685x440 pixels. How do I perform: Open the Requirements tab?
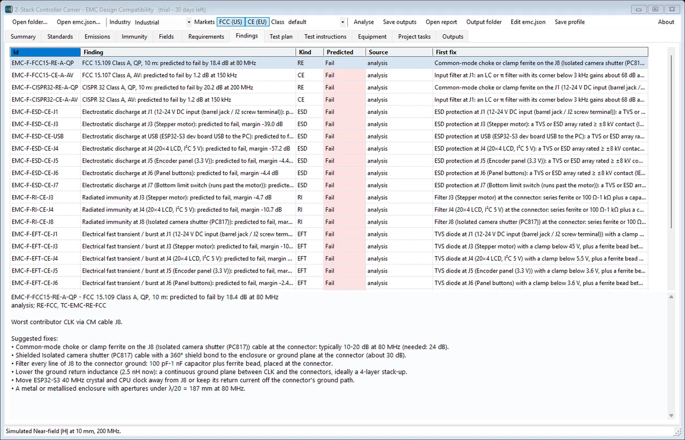point(206,36)
